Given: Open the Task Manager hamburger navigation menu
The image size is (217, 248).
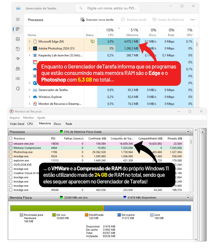Looking at the screenshot, I should tap(18, 19).
